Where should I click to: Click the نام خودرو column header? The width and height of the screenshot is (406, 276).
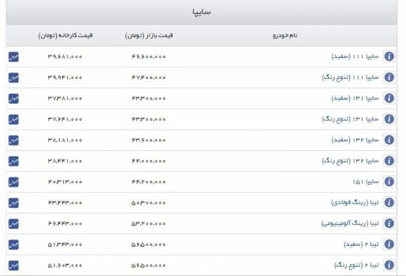pyautogui.click(x=285, y=36)
